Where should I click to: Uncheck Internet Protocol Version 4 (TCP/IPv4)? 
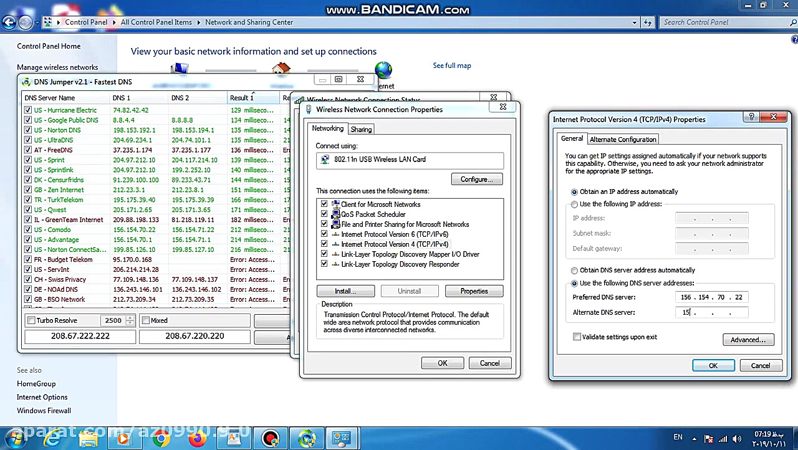[x=324, y=244]
